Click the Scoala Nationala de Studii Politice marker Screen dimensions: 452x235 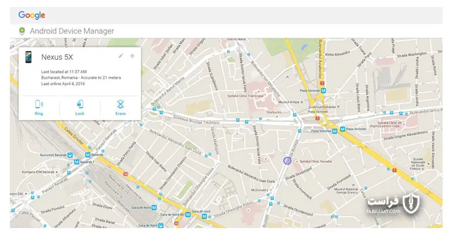coord(428,164)
